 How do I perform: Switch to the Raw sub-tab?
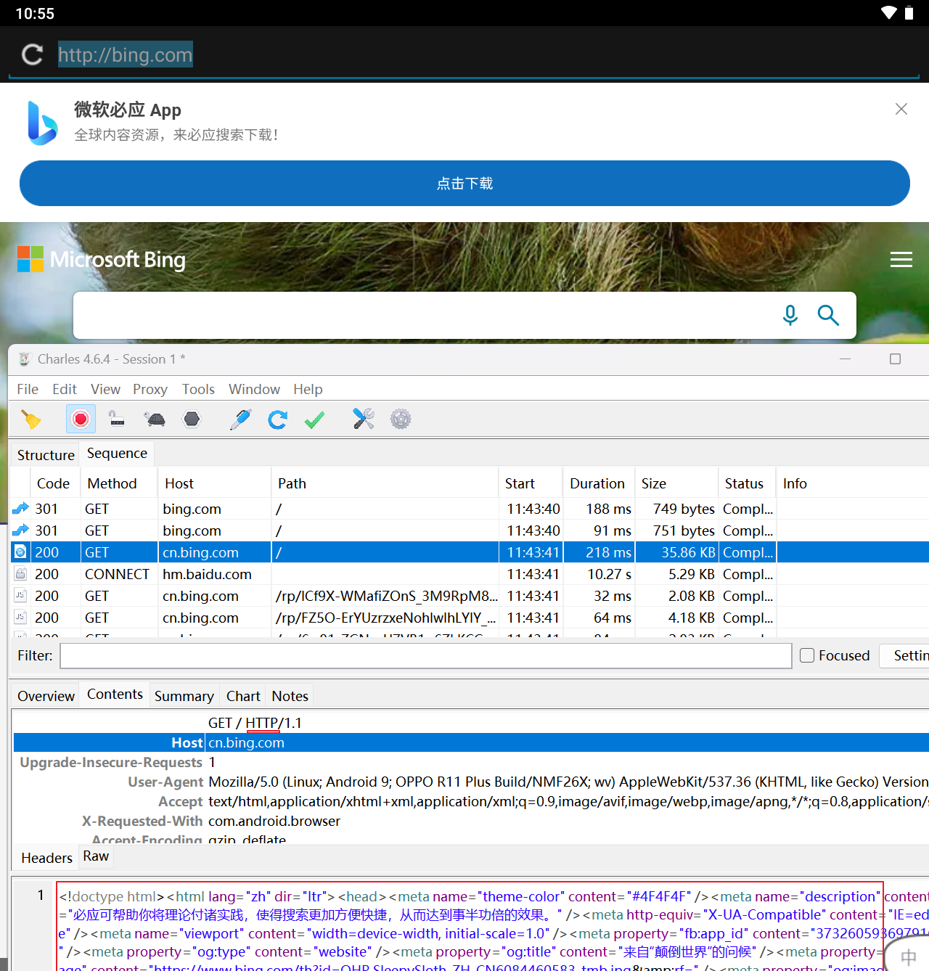[x=96, y=856]
